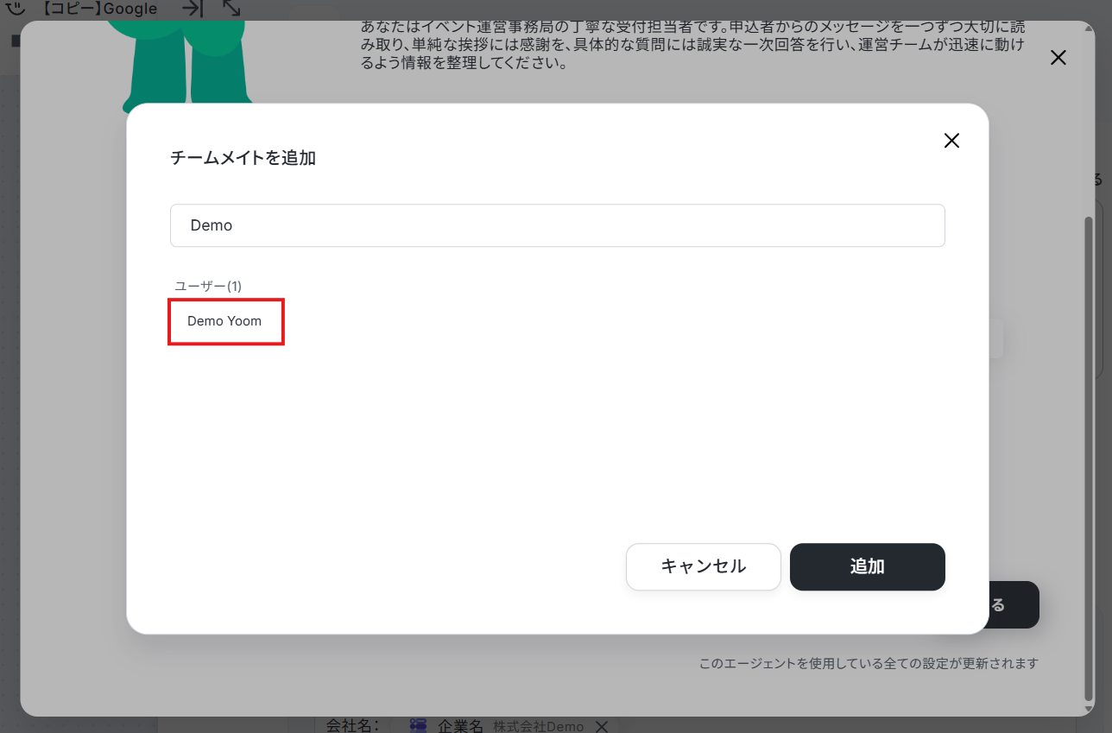This screenshot has width=1112, height=733.
Task: Click the 【コピー】Google title text
Action: (99, 9)
